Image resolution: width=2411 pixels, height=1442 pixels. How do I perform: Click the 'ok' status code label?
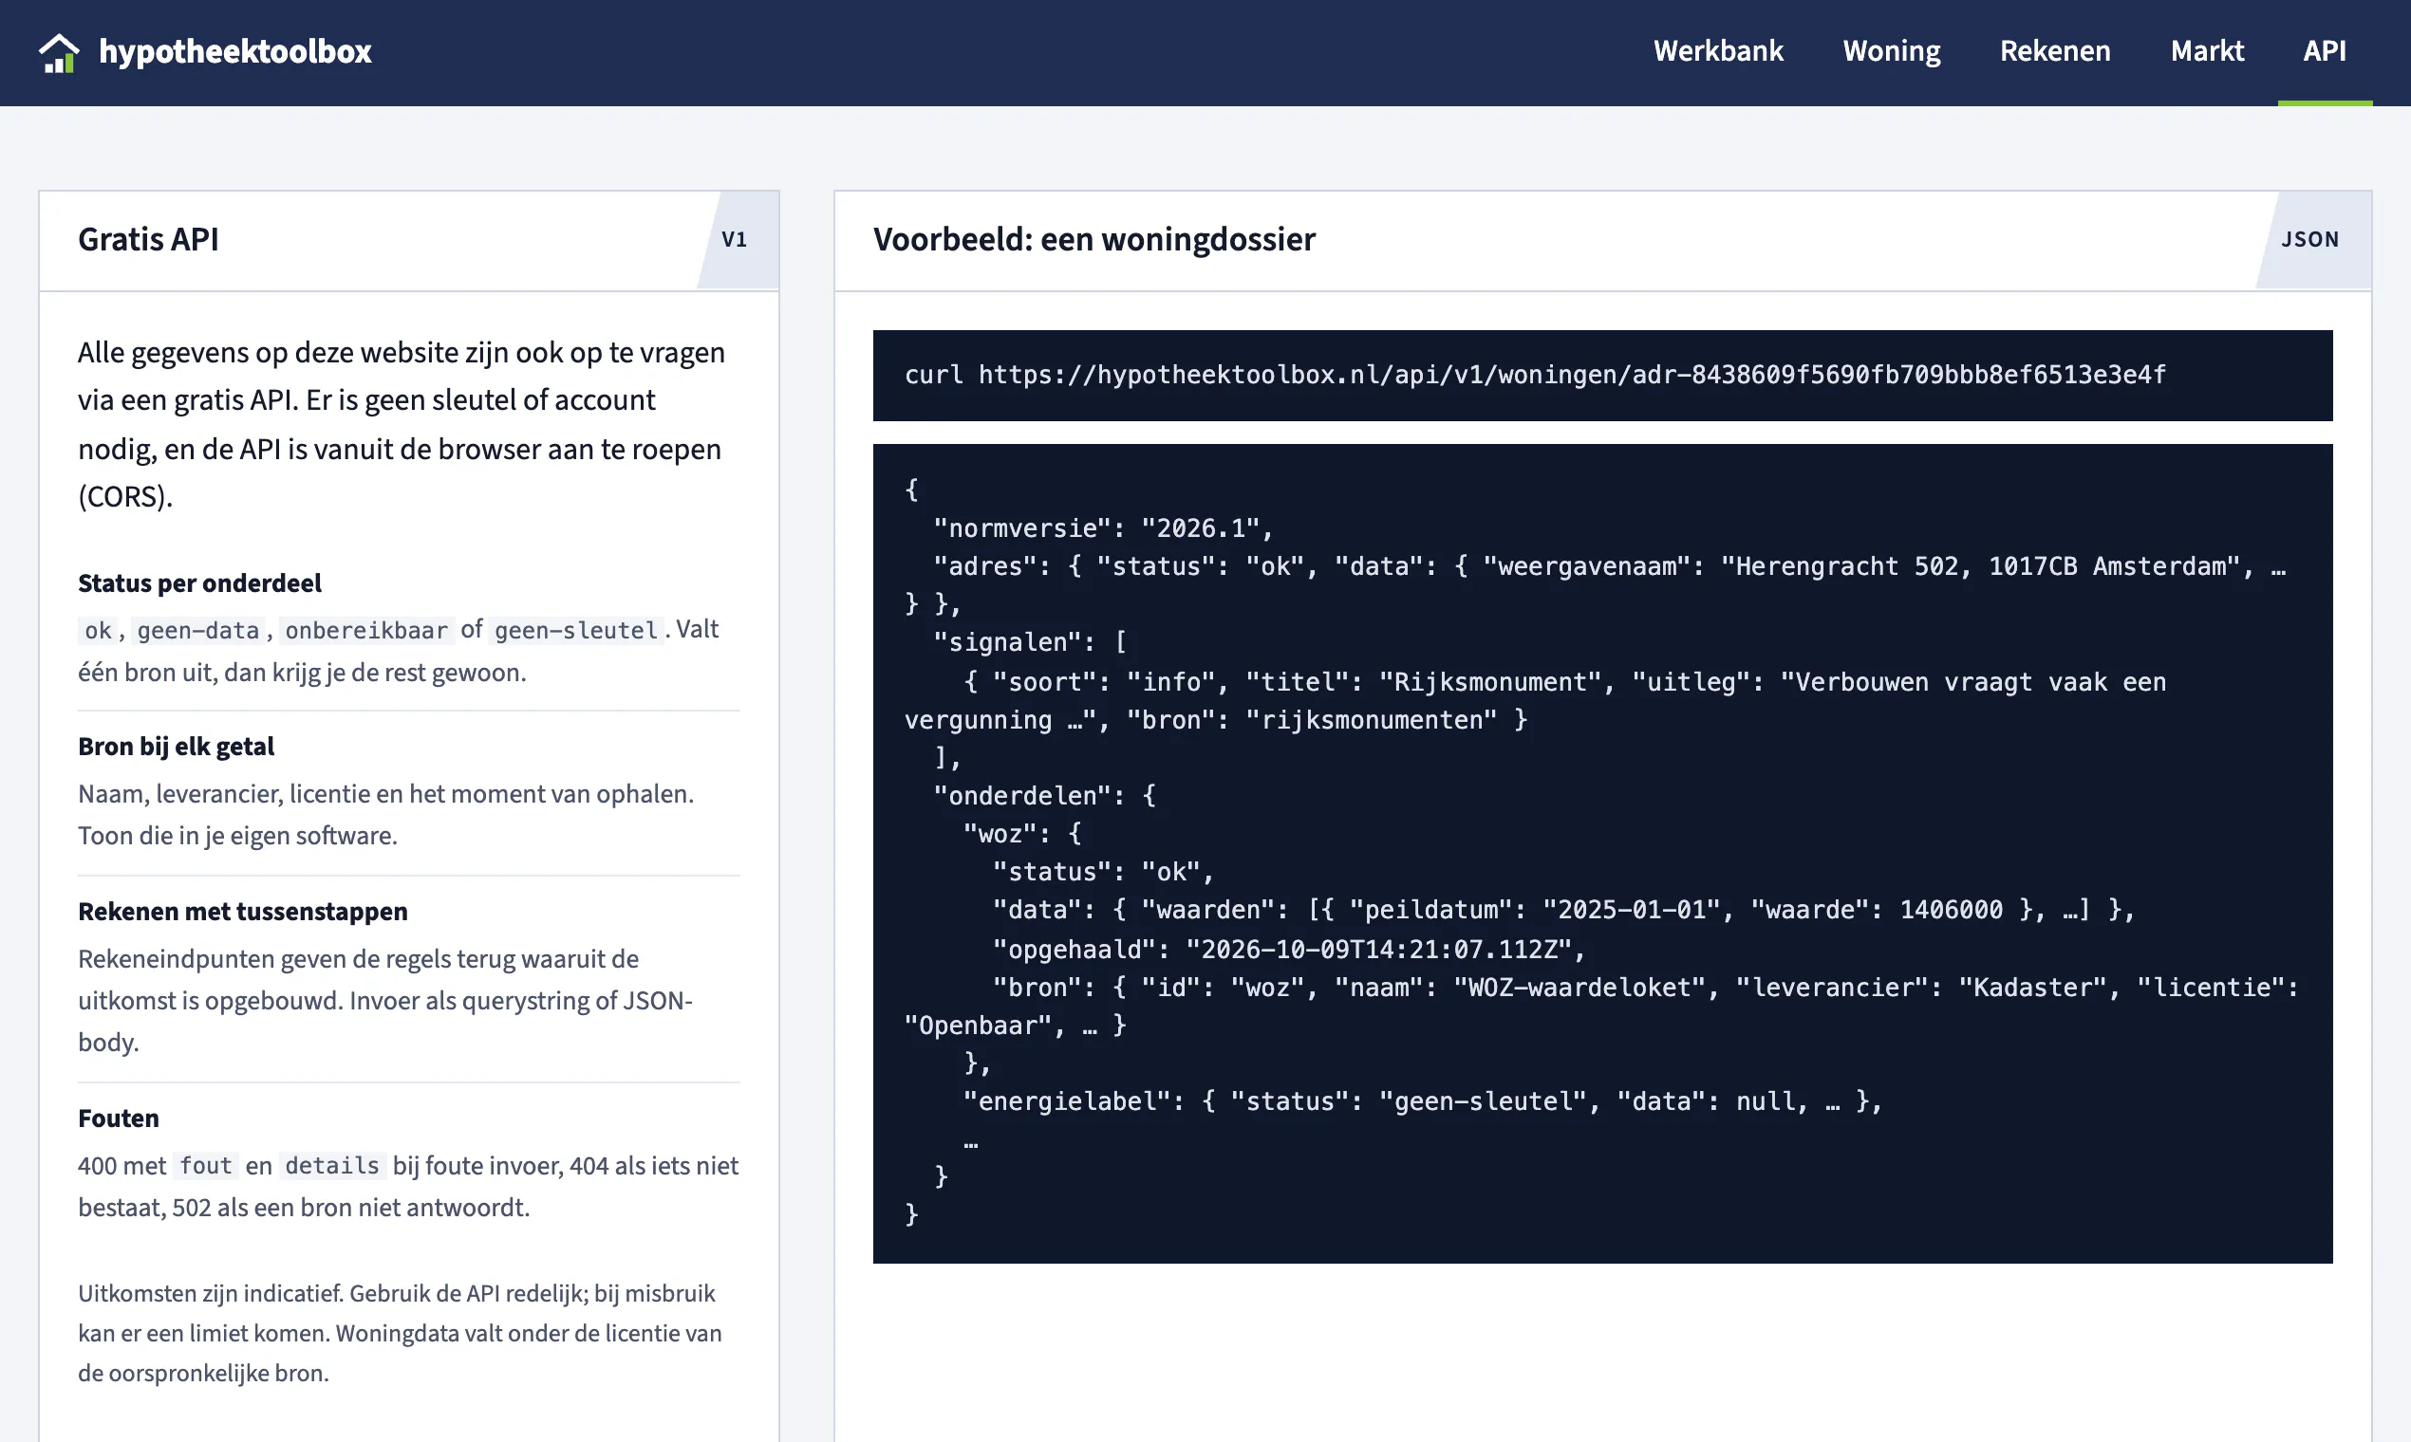[x=97, y=631]
